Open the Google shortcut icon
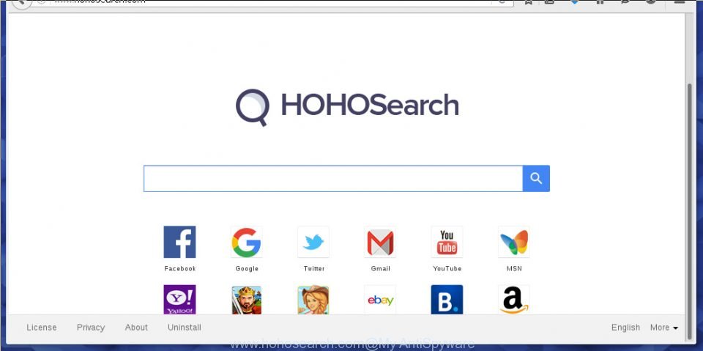Viewport: 703px width, 351px height. pyautogui.click(x=246, y=242)
